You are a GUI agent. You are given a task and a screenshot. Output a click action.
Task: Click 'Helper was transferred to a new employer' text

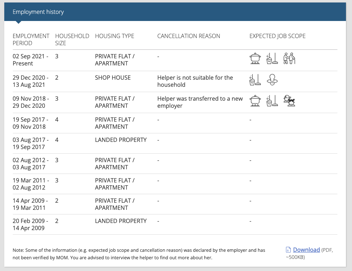point(200,102)
